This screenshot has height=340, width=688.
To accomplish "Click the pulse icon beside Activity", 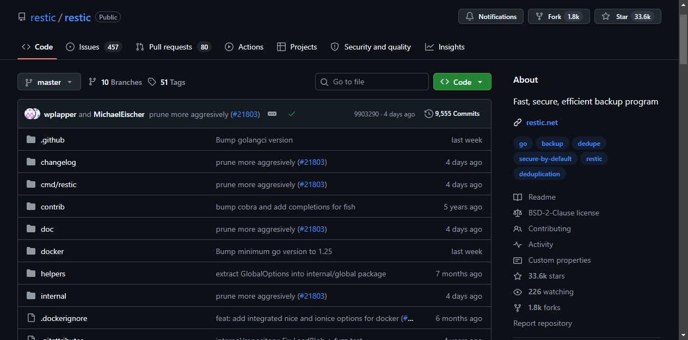I will [518, 244].
